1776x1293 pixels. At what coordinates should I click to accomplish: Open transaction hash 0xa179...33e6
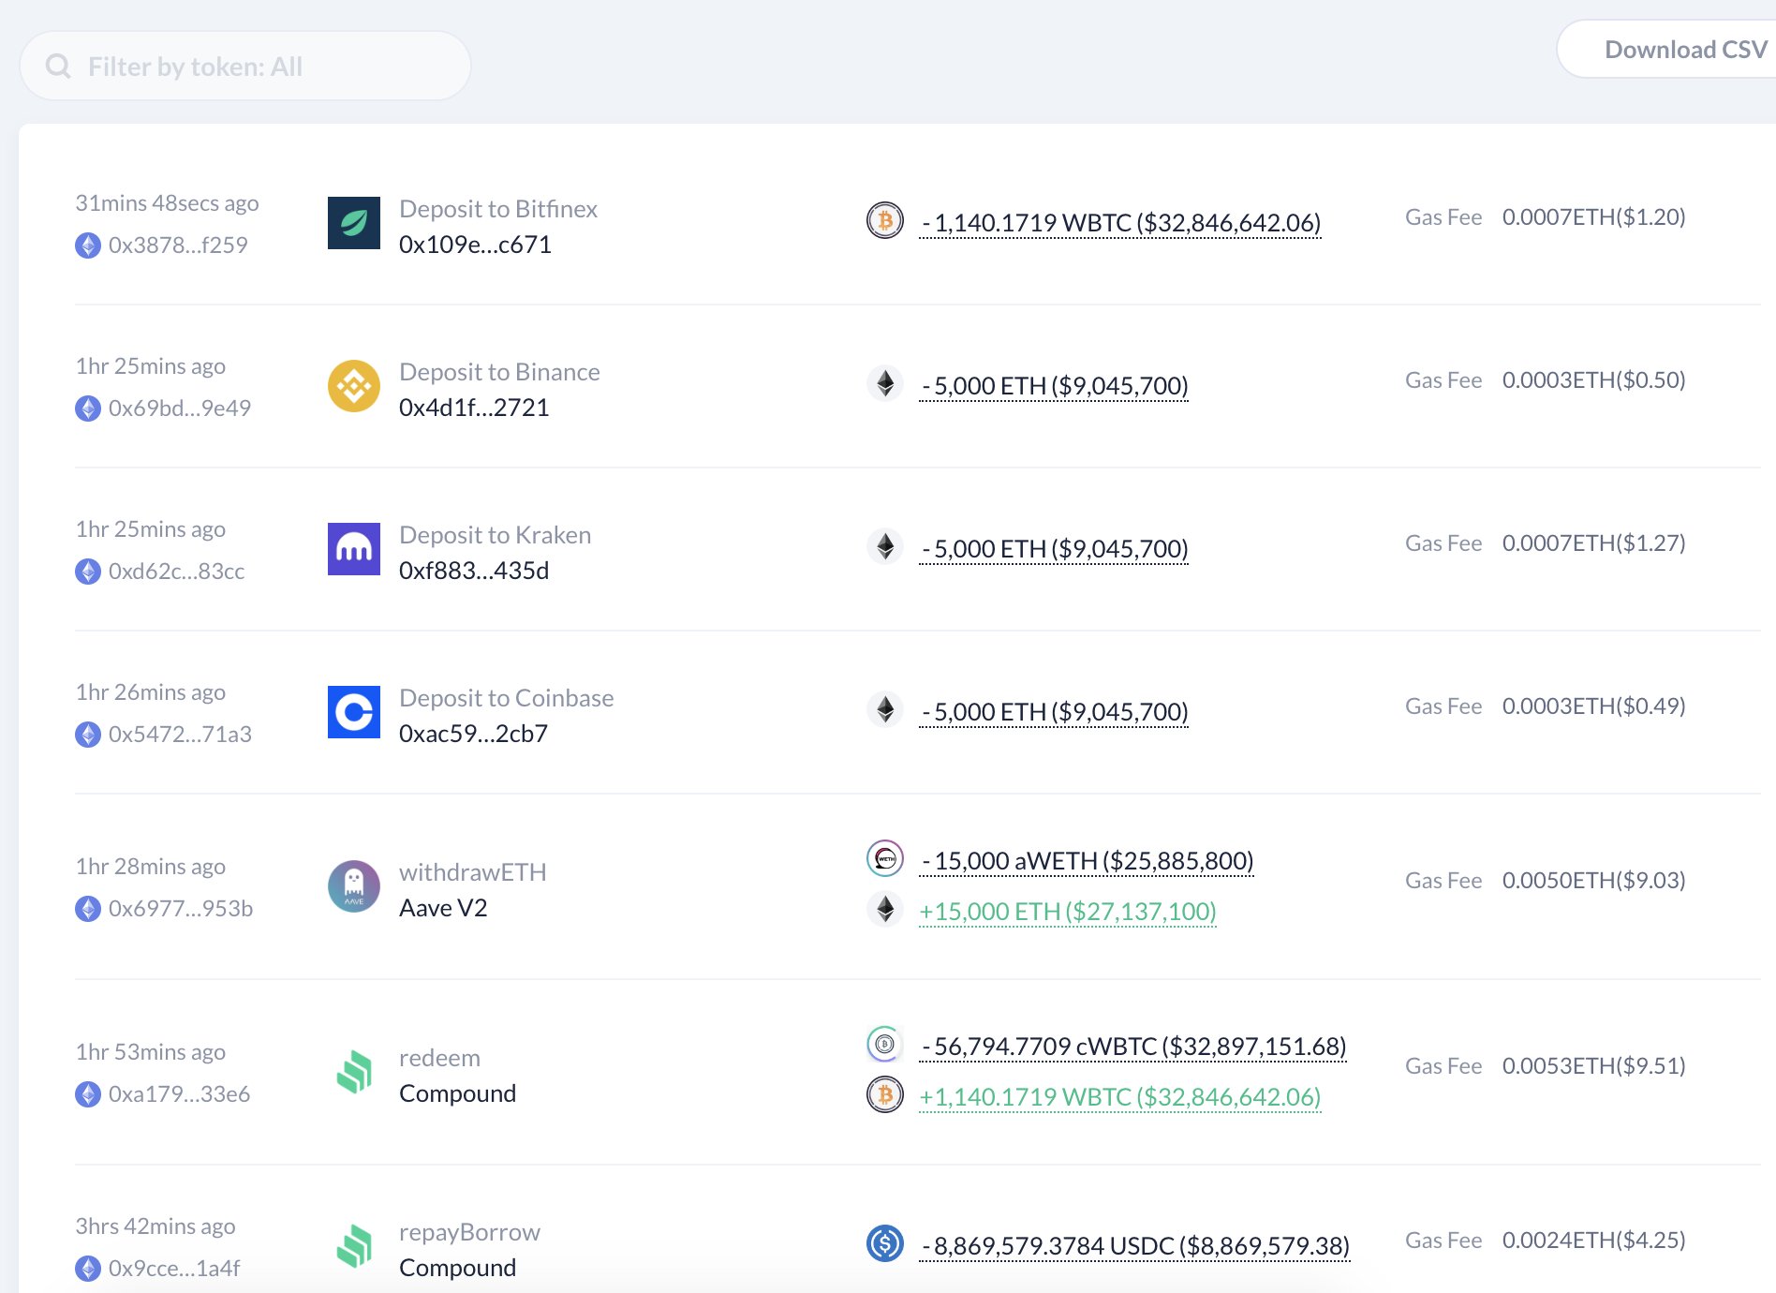point(179,1094)
